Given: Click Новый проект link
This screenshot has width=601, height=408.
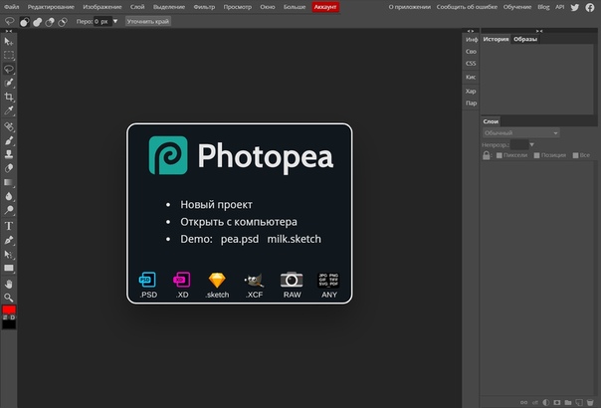Looking at the screenshot, I should pos(216,205).
